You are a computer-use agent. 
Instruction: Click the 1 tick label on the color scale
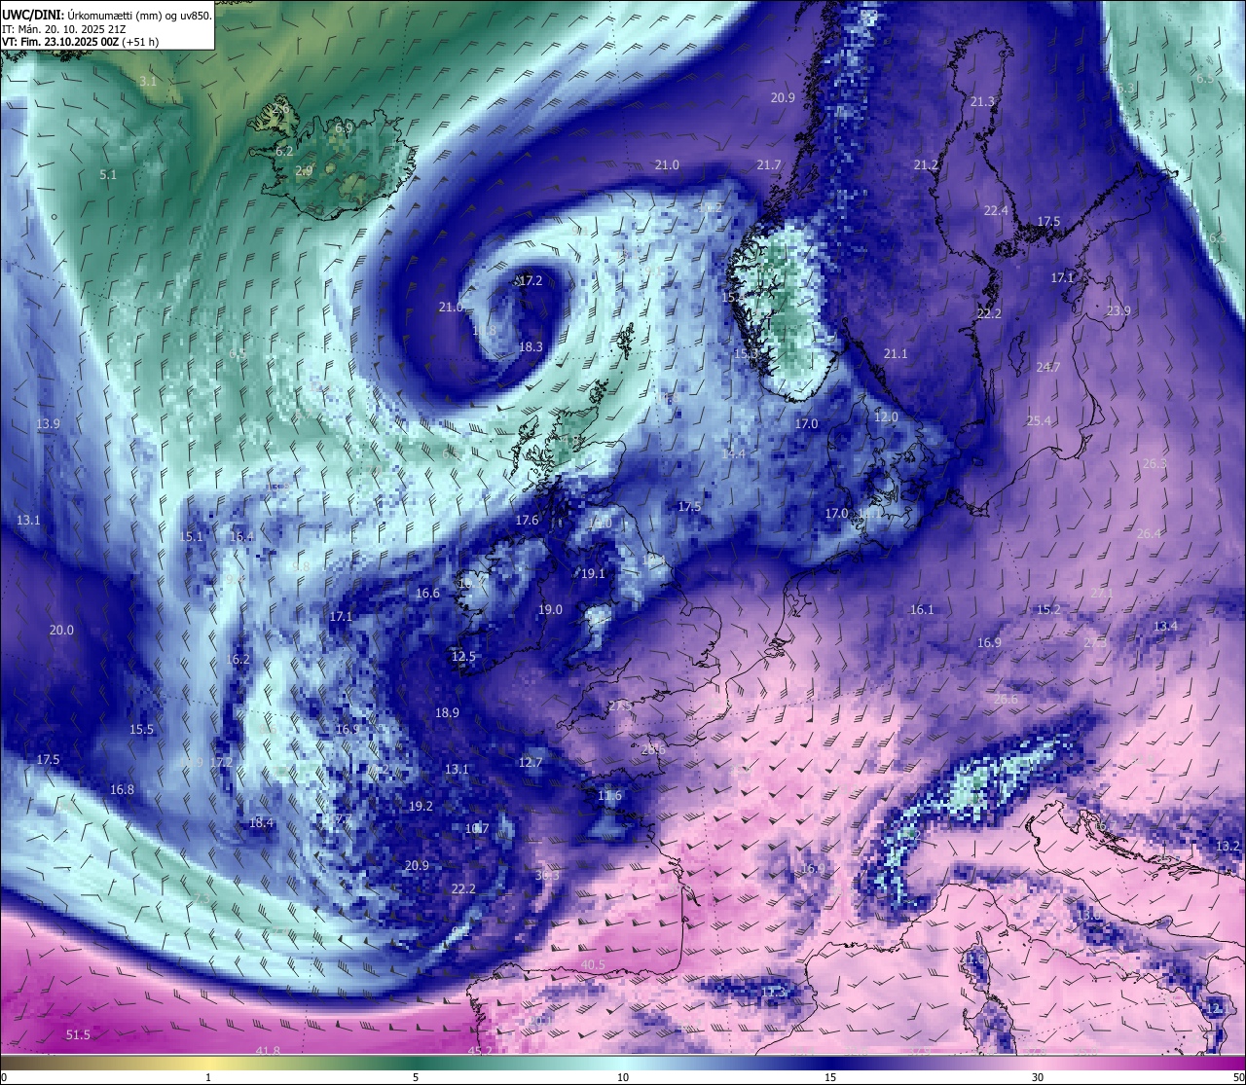[208, 1077]
